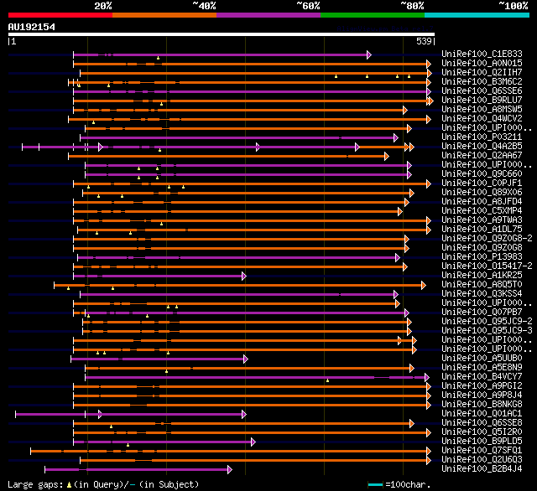Select the UniRef100_Q7SFQ1 label
The width and height of the screenshot is (537, 491).
(x=482, y=451)
